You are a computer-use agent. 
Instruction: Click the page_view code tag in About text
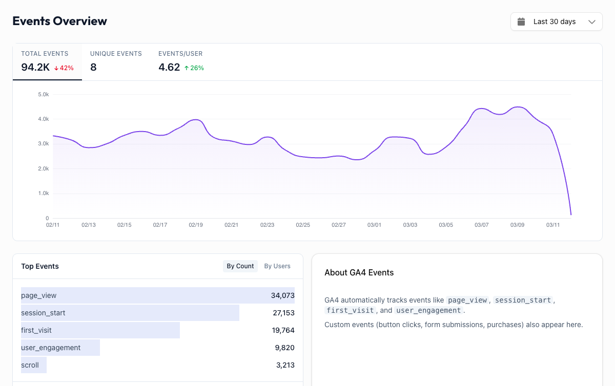[467, 300]
